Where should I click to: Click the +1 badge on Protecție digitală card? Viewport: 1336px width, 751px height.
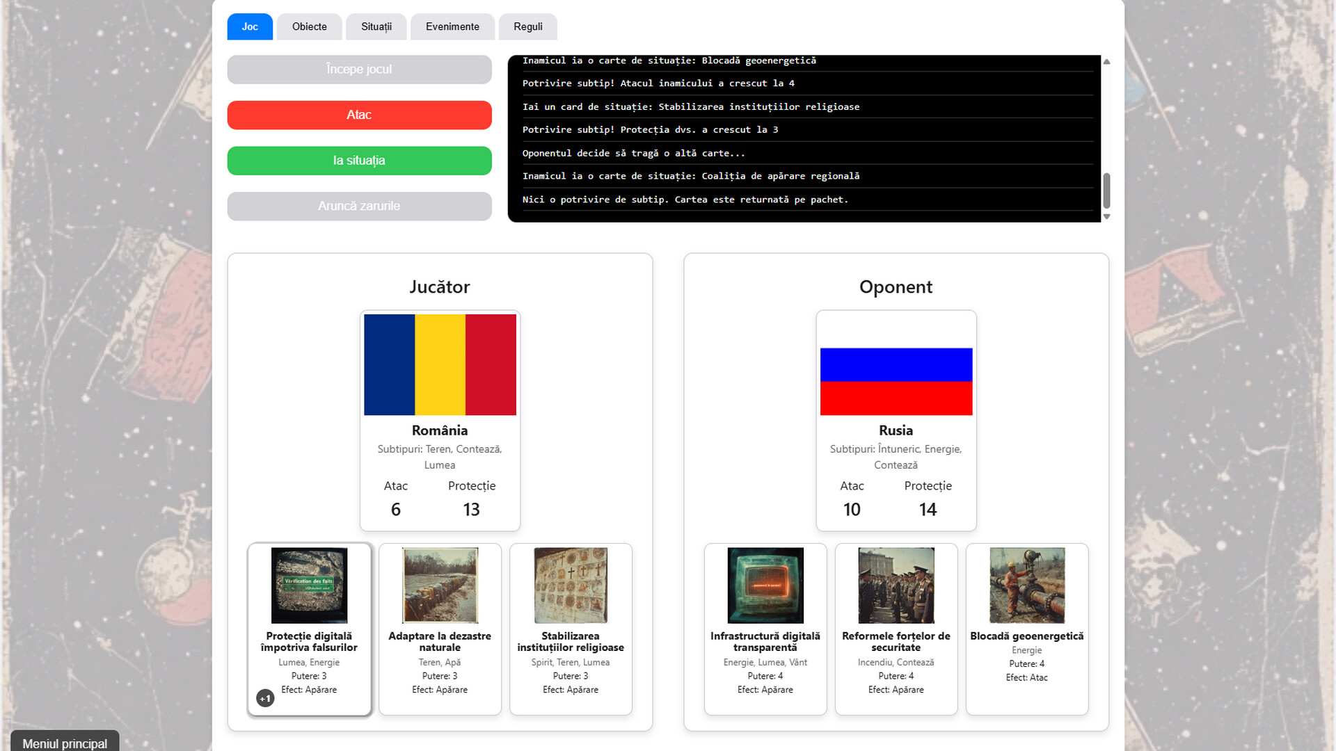(265, 698)
